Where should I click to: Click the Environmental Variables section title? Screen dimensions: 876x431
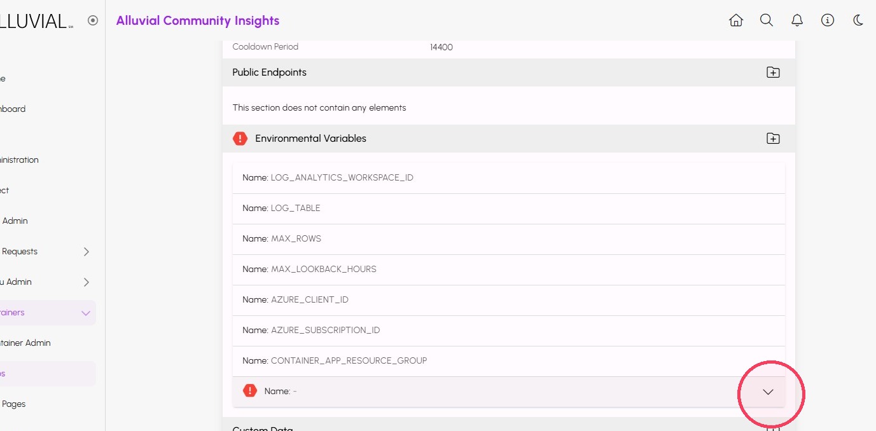point(310,139)
